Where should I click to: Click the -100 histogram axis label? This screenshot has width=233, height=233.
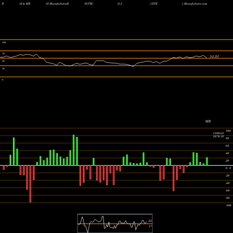pos(228,206)
